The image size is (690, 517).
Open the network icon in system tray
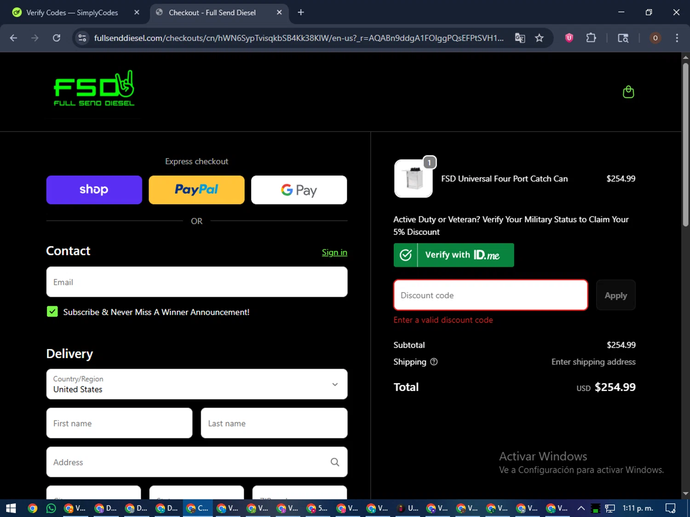tap(610, 508)
